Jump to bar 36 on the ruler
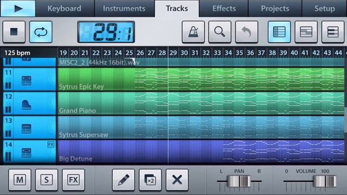The height and width of the screenshot is (195, 347). click(250, 53)
